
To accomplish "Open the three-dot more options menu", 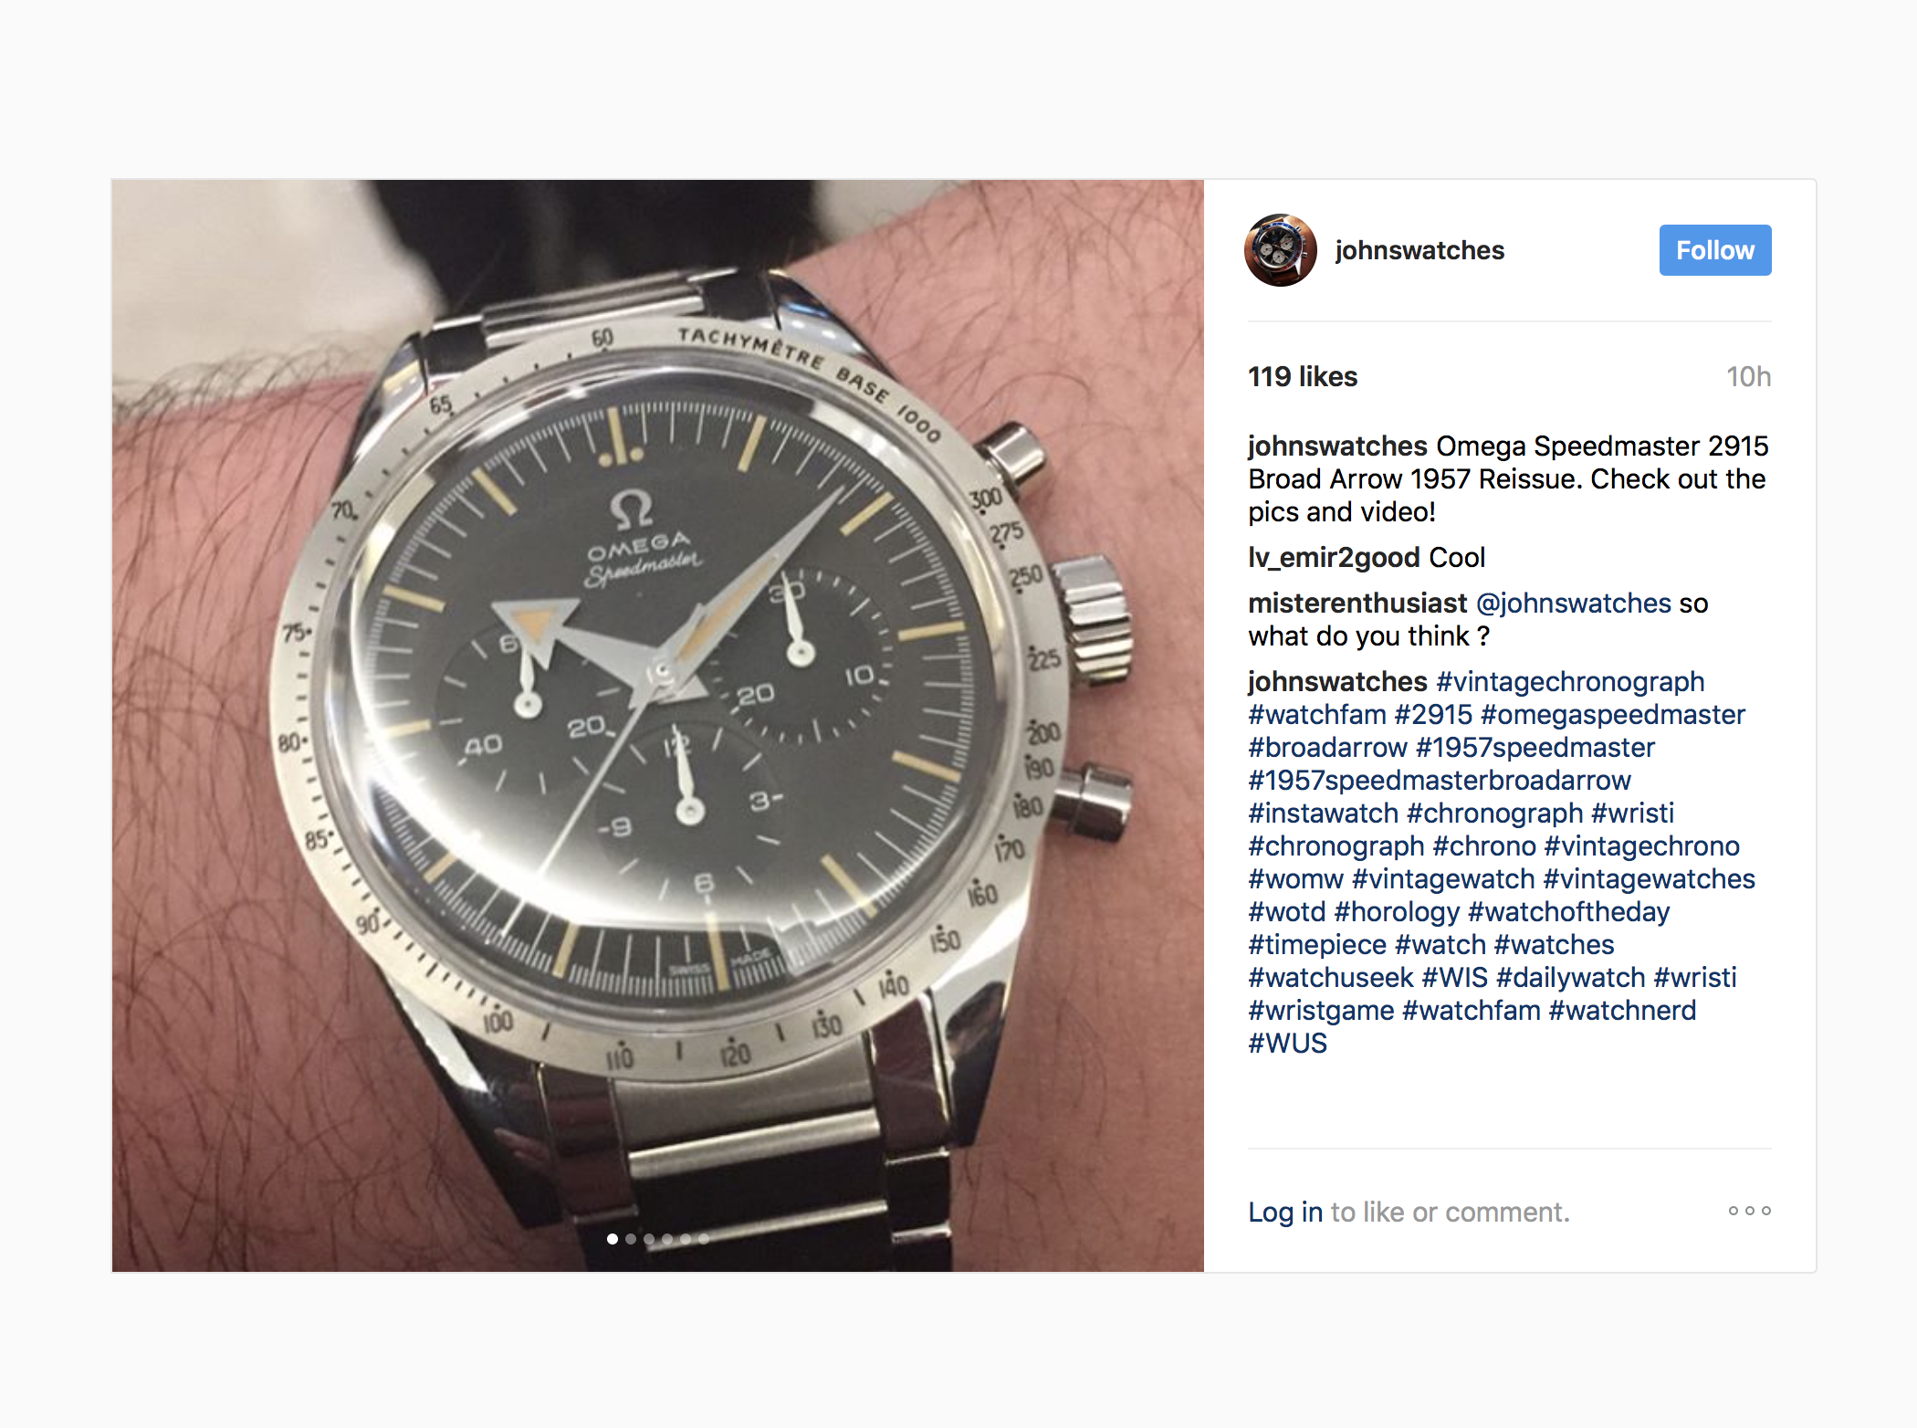I will tap(1749, 1211).
